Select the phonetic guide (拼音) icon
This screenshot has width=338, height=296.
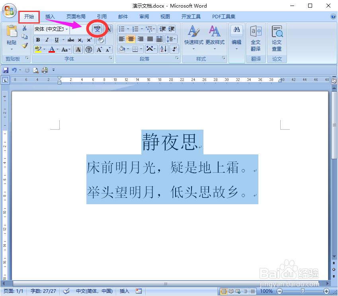[98, 29]
